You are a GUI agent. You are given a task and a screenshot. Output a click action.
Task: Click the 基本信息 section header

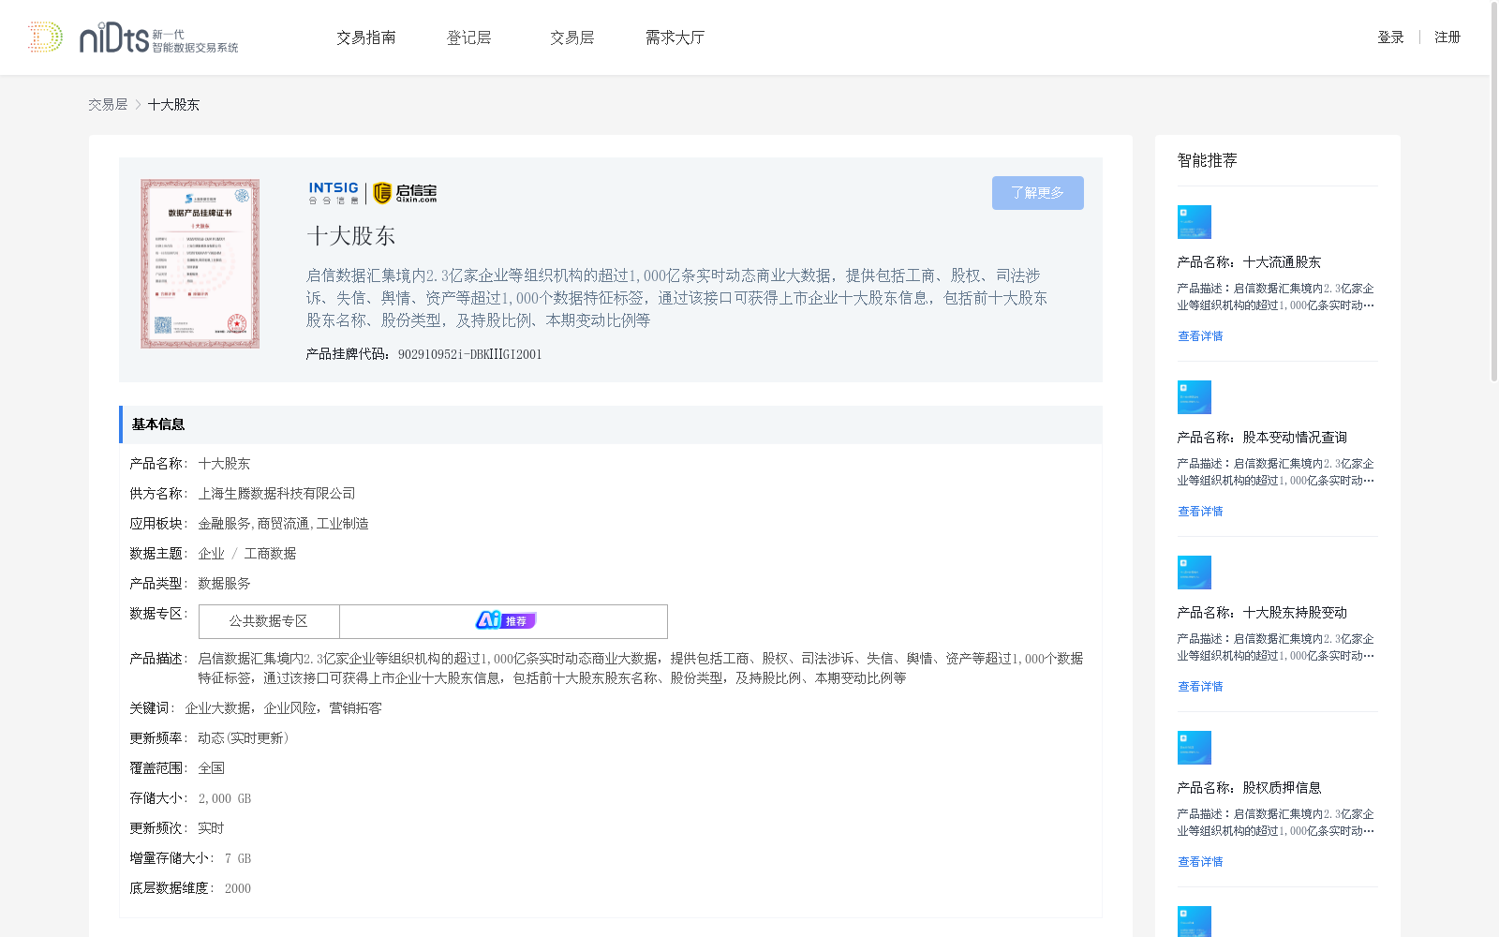(x=611, y=424)
